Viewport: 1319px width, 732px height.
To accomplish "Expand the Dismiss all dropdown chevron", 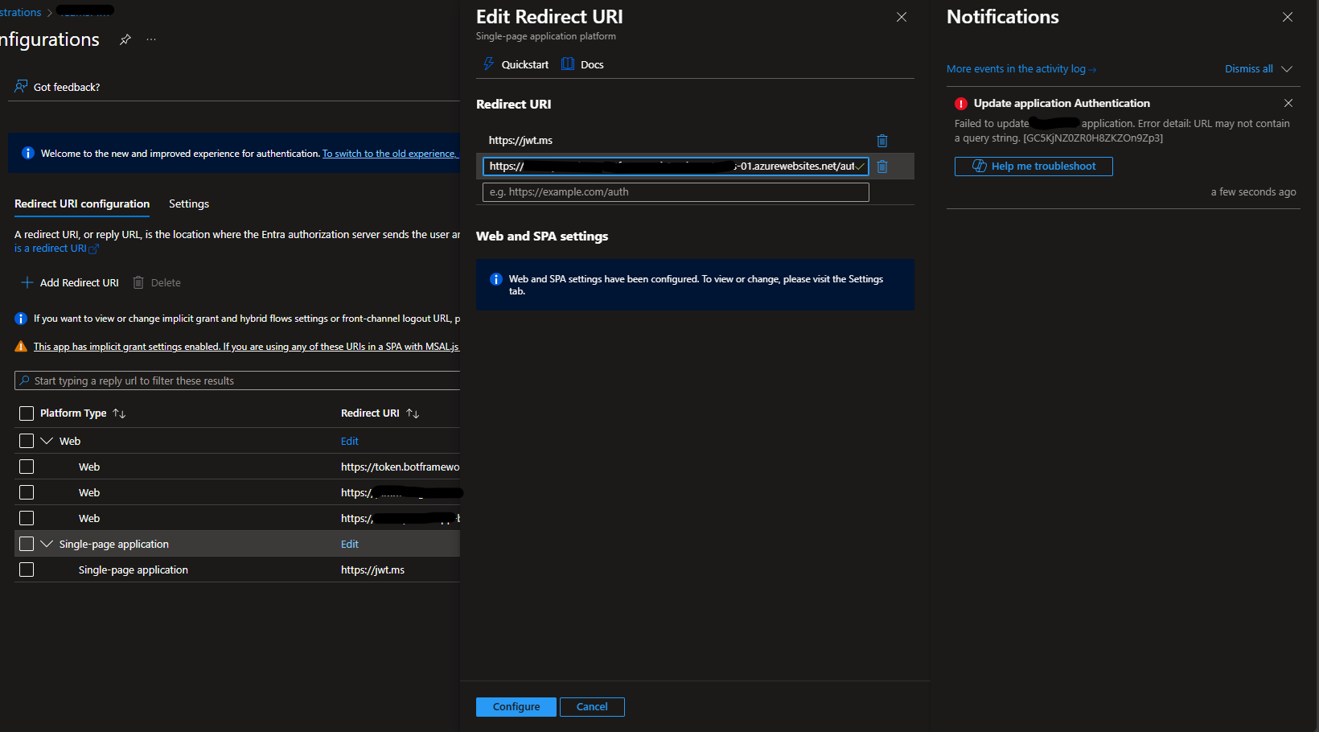I will (x=1287, y=69).
